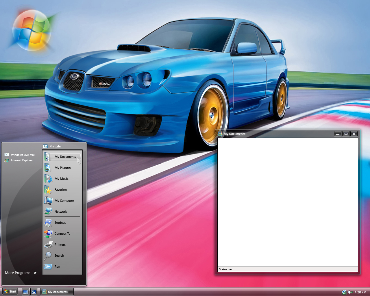
Task: Open the Settings icon
Action: [48, 223]
